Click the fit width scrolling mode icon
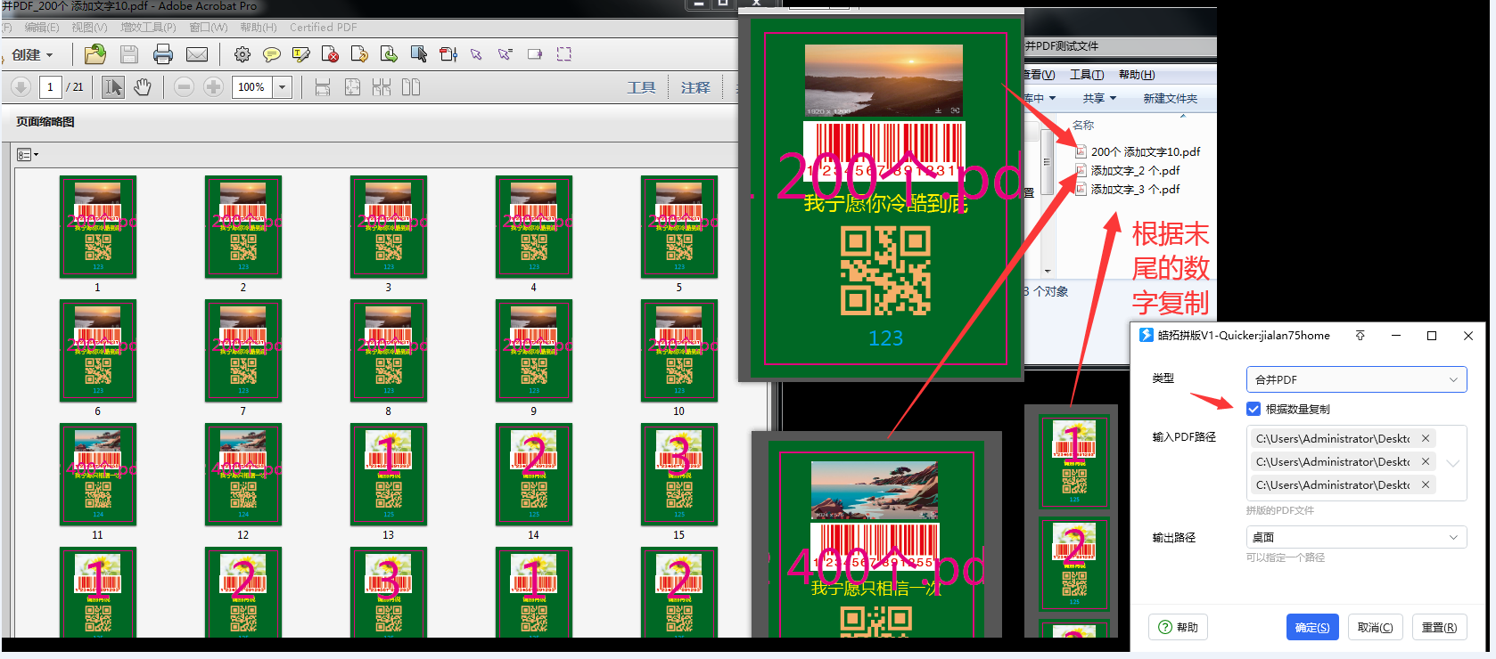This screenshot has height=659, width=1496. tap(323, 86)
